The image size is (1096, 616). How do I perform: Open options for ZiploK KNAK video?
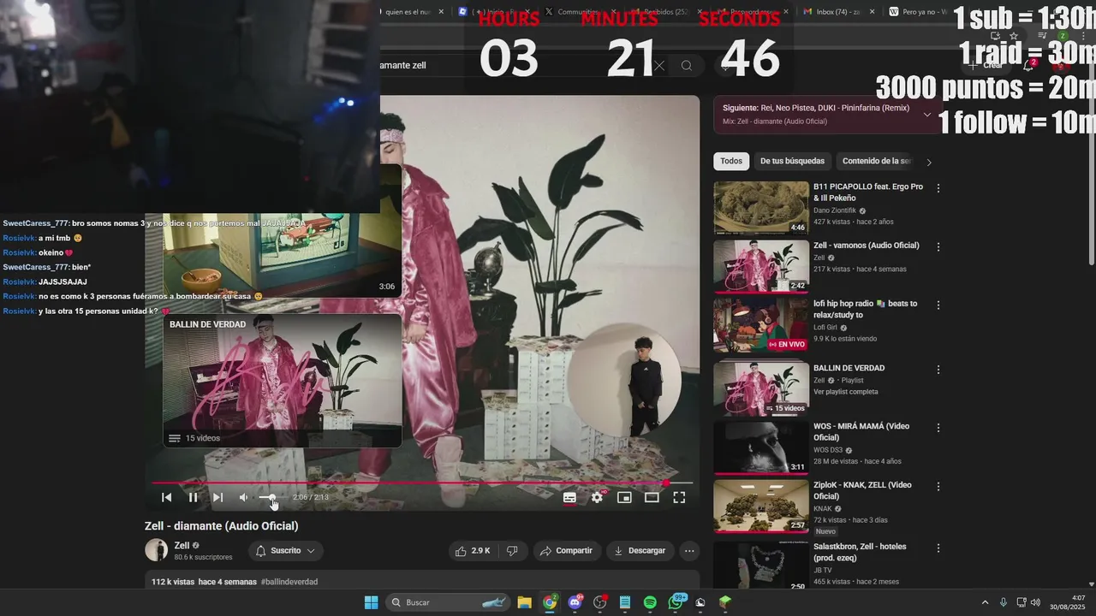pyautogui.click(x=938, y=486)
